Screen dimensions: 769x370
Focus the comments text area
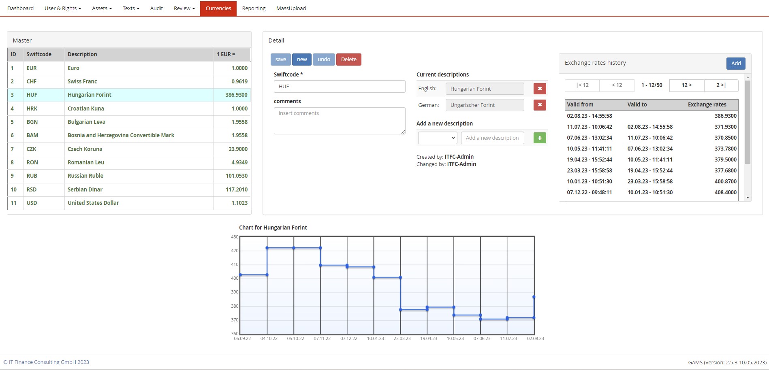[339, 121]
